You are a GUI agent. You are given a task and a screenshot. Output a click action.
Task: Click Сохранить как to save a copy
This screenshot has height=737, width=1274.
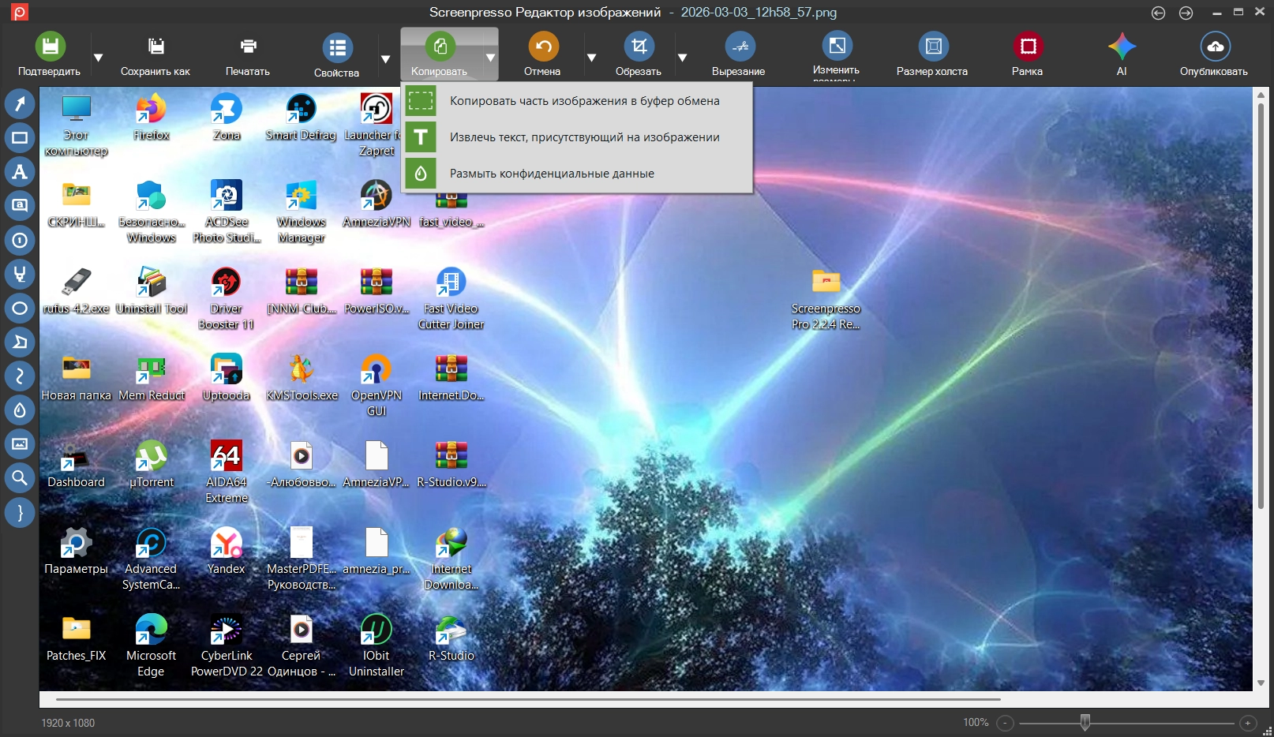[x=156, y=54]
